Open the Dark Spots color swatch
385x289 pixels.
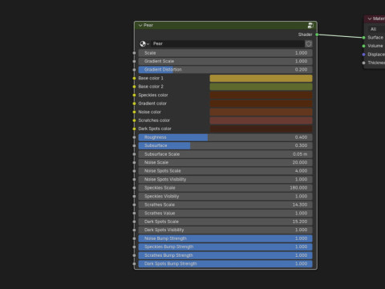point(261,128)
